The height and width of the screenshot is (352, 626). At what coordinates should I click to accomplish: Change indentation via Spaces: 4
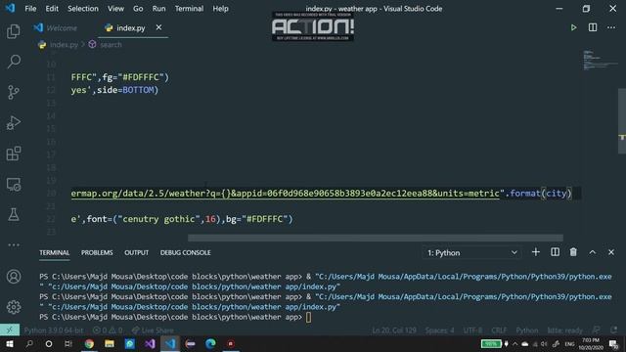coord(439,330)
